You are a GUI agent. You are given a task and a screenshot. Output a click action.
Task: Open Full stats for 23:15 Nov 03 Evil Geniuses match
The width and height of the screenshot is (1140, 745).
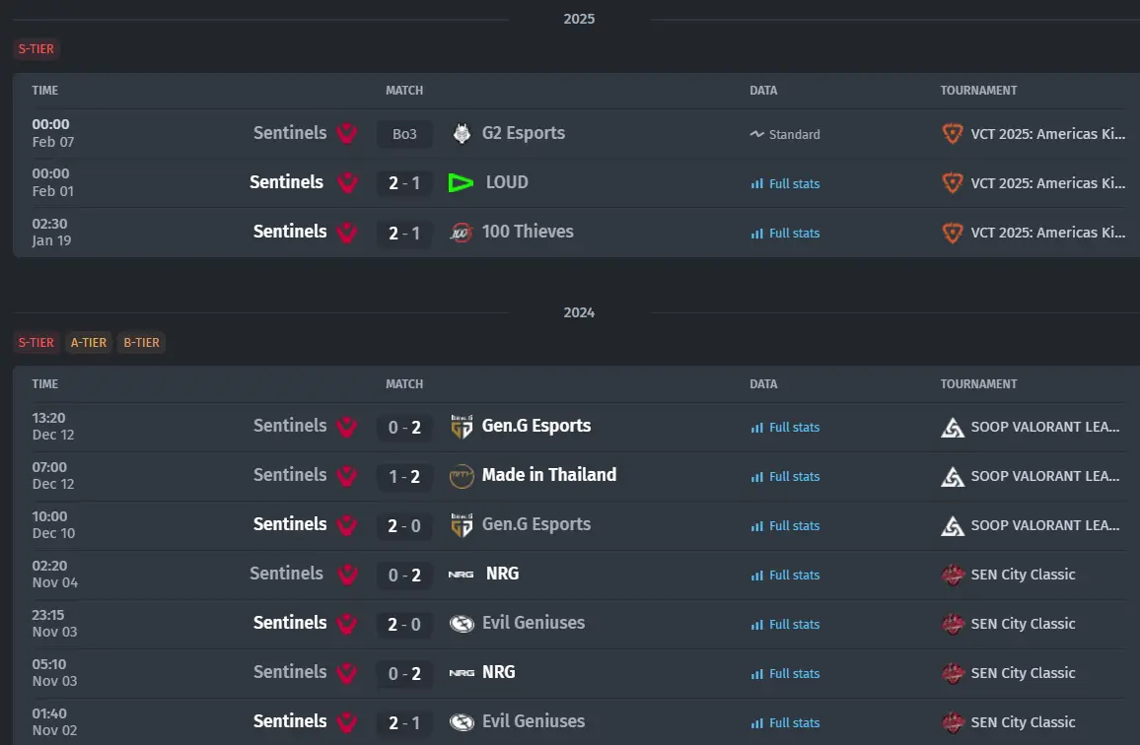(x=785, y=625)
